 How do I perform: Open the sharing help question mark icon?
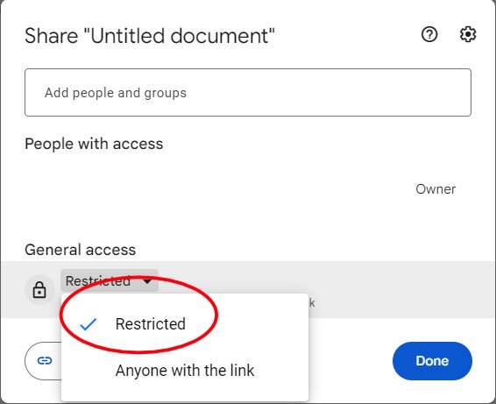(429, 34)
